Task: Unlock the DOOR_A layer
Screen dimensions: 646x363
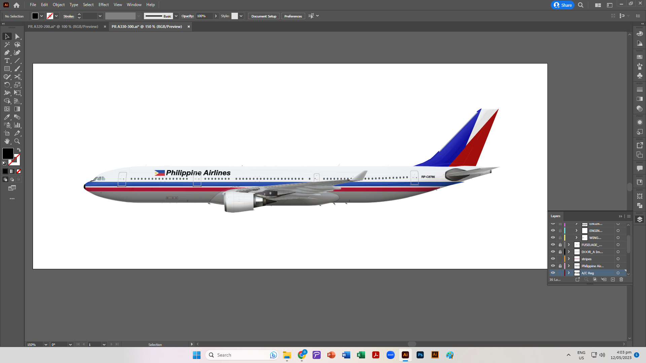Action: 560,252
